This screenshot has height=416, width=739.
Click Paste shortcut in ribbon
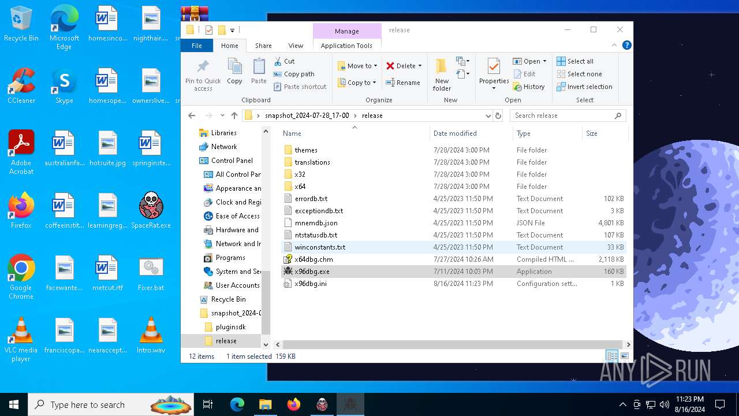coord(300,87)
